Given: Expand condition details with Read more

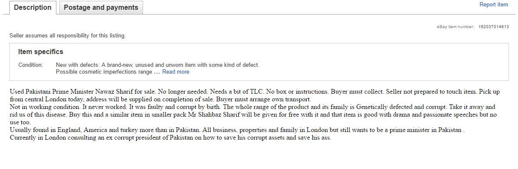Looking at the screenshot, I should (x=176, y=72).
